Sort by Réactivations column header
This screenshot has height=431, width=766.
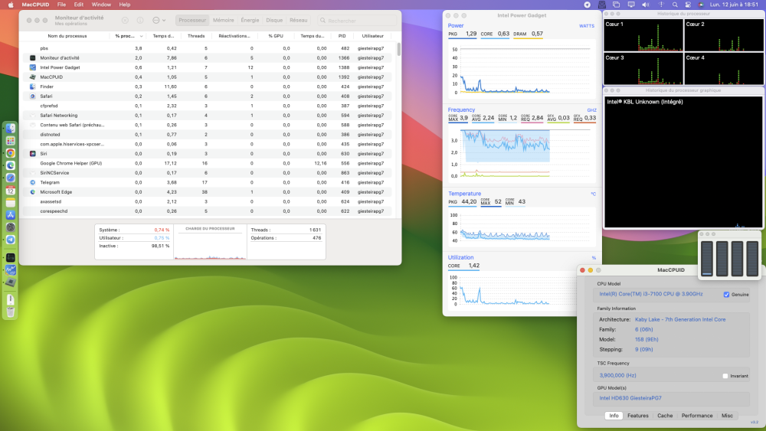click(234, 36)
